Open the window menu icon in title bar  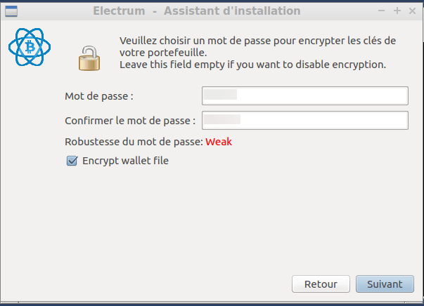point(11,11)
